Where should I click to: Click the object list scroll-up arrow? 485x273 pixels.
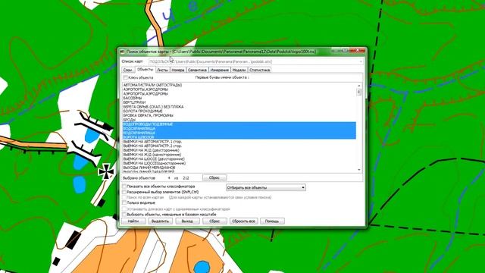tap(359, 86)
